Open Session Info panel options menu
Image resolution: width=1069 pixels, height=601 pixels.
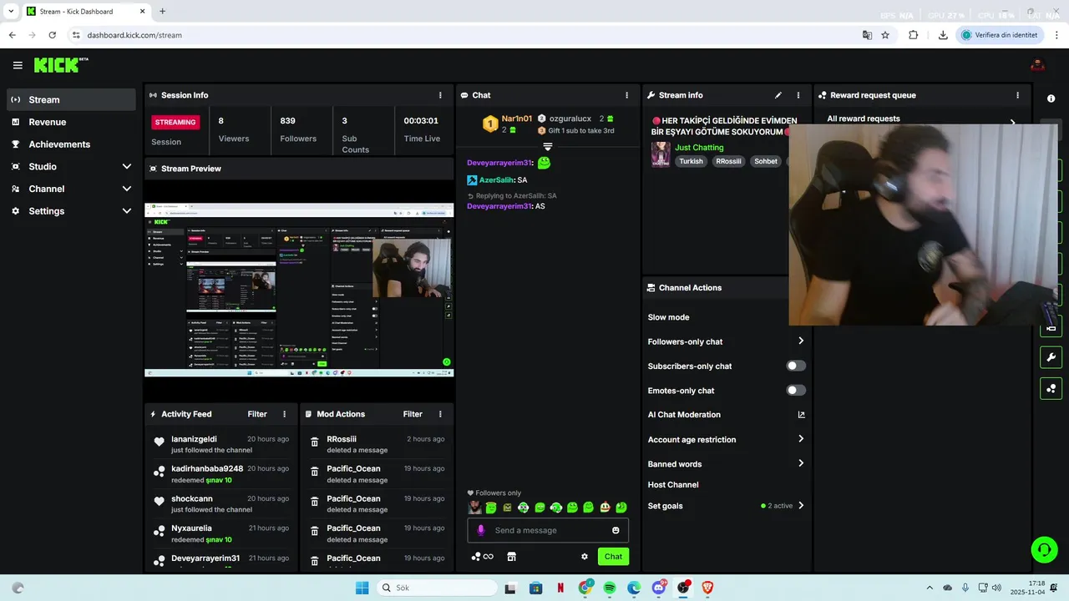[440, 95]
